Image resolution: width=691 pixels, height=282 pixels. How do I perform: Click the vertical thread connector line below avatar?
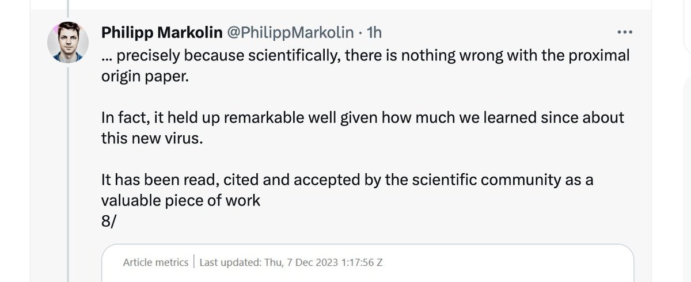[x=68, y=173]
